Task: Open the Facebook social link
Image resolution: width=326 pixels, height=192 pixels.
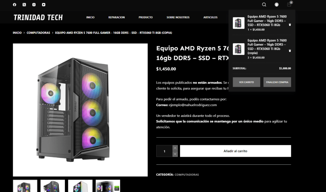Action: point(15,5)
